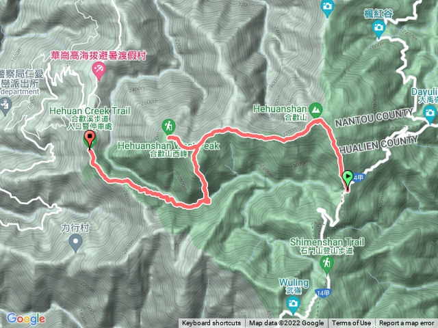The image size is (438, 328).
Task: Click the Hehuan Creek Trail label
Action: pyautogui.click(x=90, y=111)
